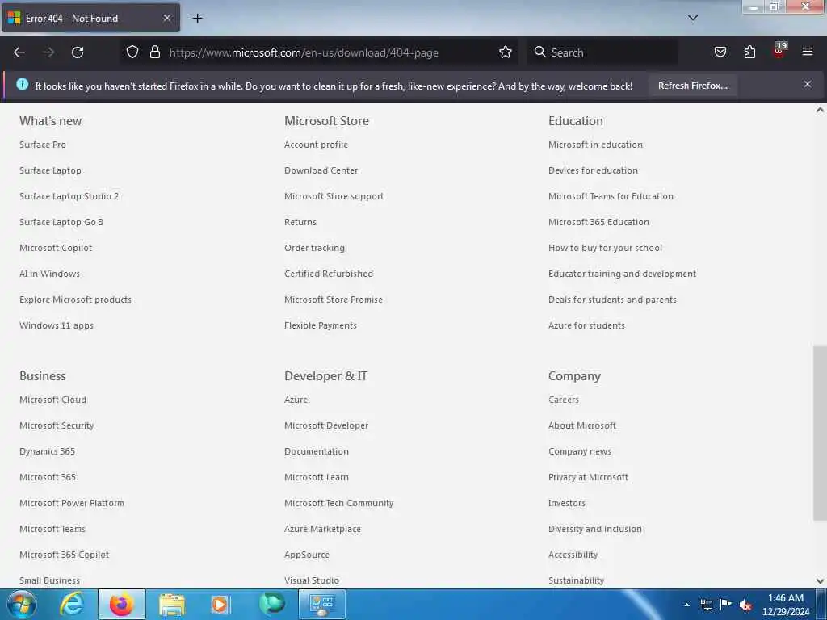Click the Refresh Firefox button
827x620 pixels.
692,86
